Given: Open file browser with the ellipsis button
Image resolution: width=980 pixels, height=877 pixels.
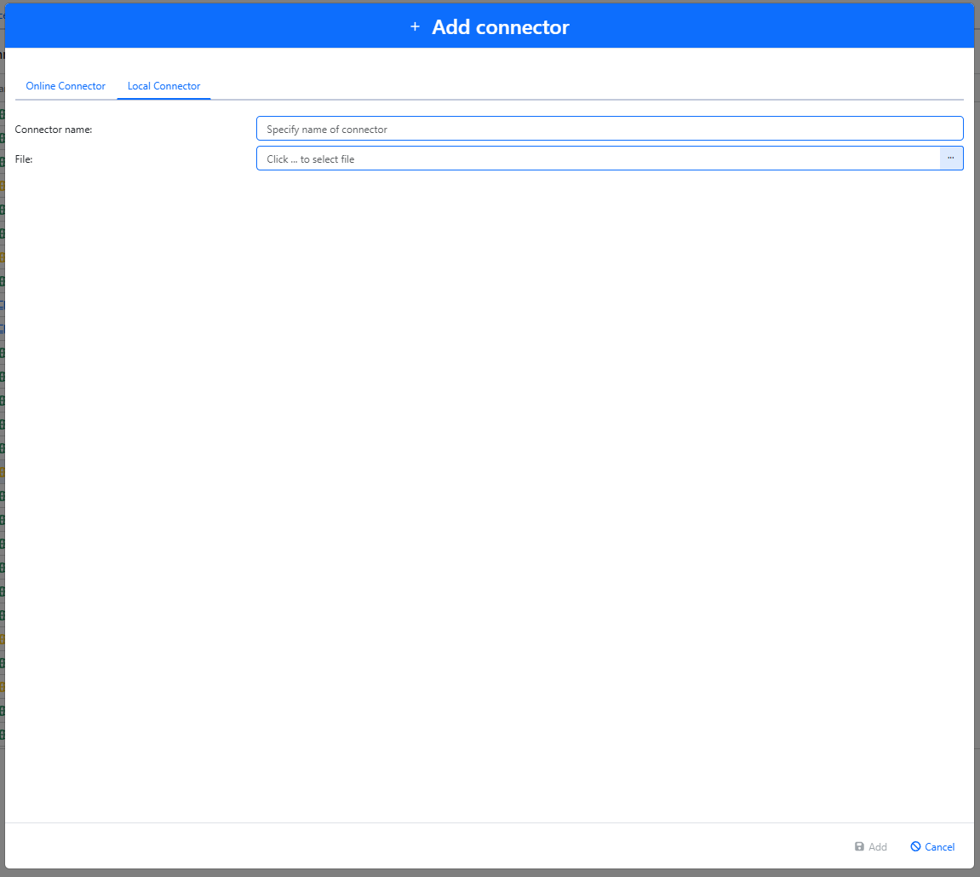Looking at the screenshot, I should [950, 159].
